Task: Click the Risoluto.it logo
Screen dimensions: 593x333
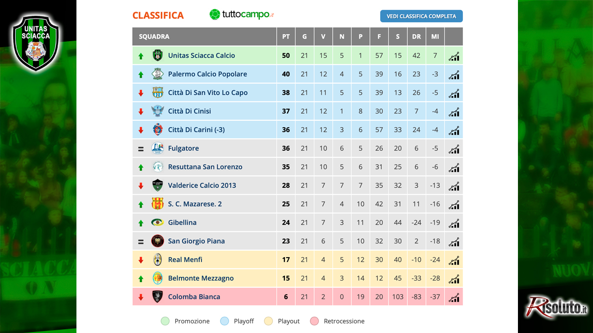Action: coord(557,308)
